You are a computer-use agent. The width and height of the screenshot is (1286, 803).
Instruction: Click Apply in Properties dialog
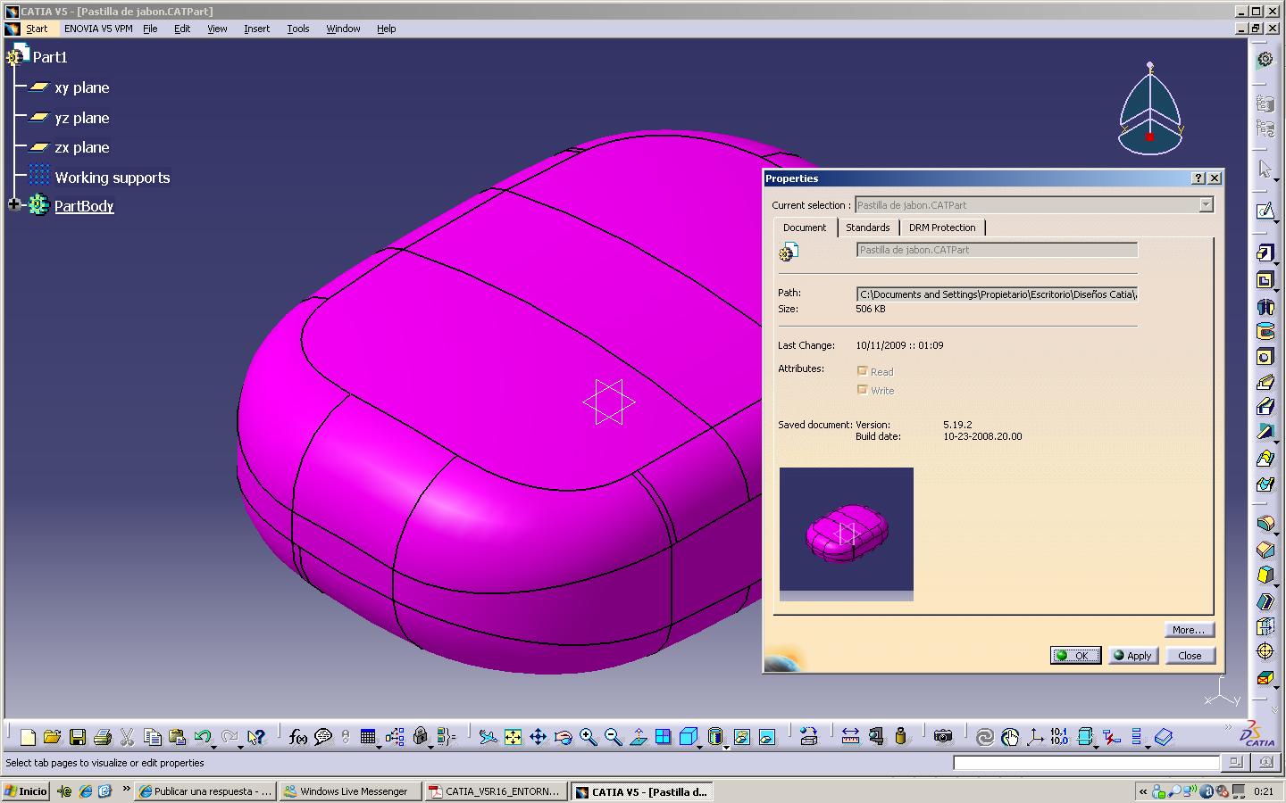coord(1133,655)
